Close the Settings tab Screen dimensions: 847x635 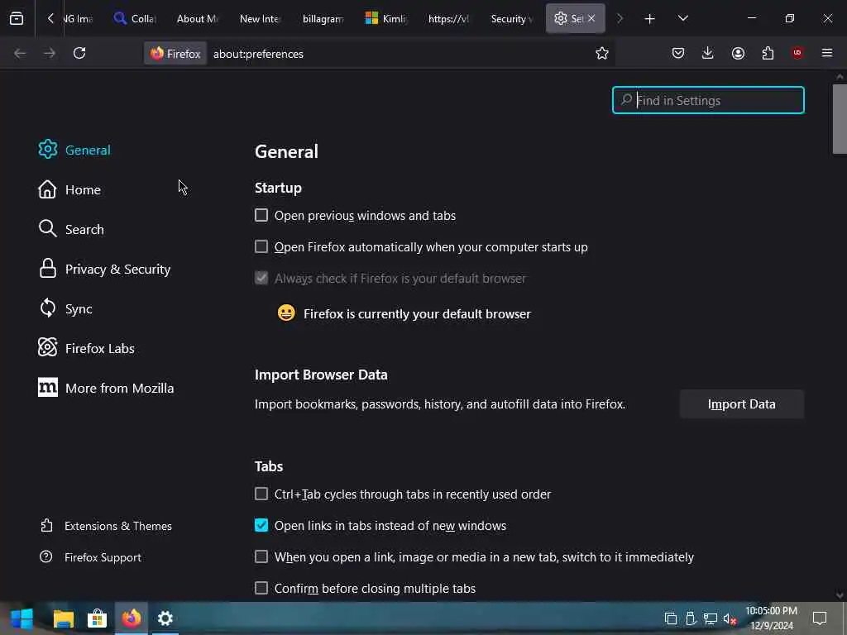[x=591, y=18]
